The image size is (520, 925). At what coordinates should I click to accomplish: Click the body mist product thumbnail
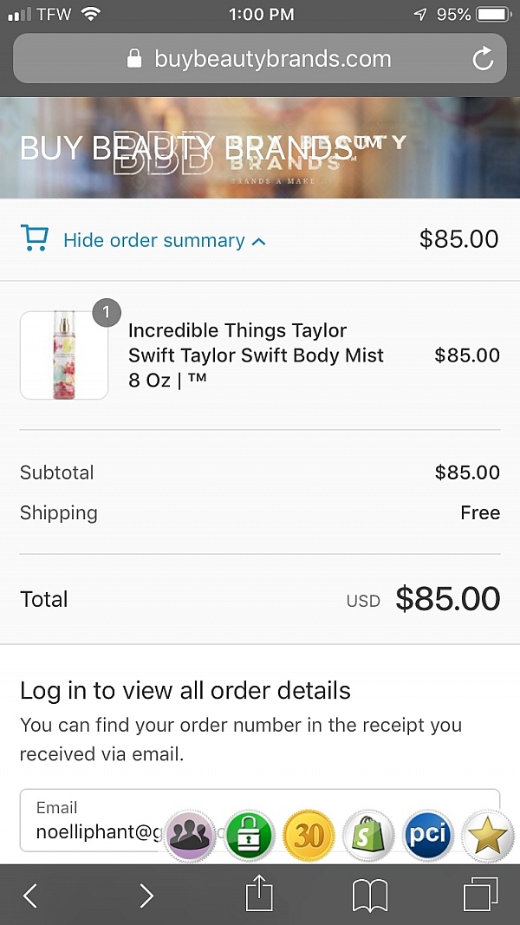point(64,355)
